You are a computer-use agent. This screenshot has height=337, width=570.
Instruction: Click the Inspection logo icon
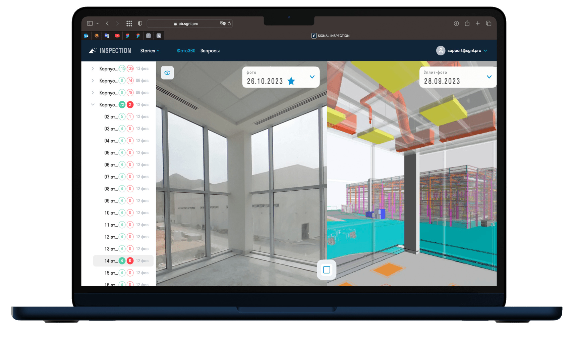coord(93,51)
